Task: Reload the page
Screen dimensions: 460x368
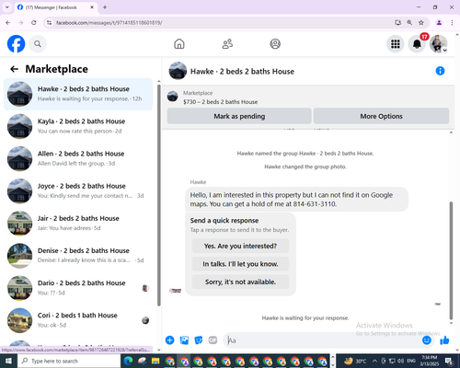Action: 34,23
